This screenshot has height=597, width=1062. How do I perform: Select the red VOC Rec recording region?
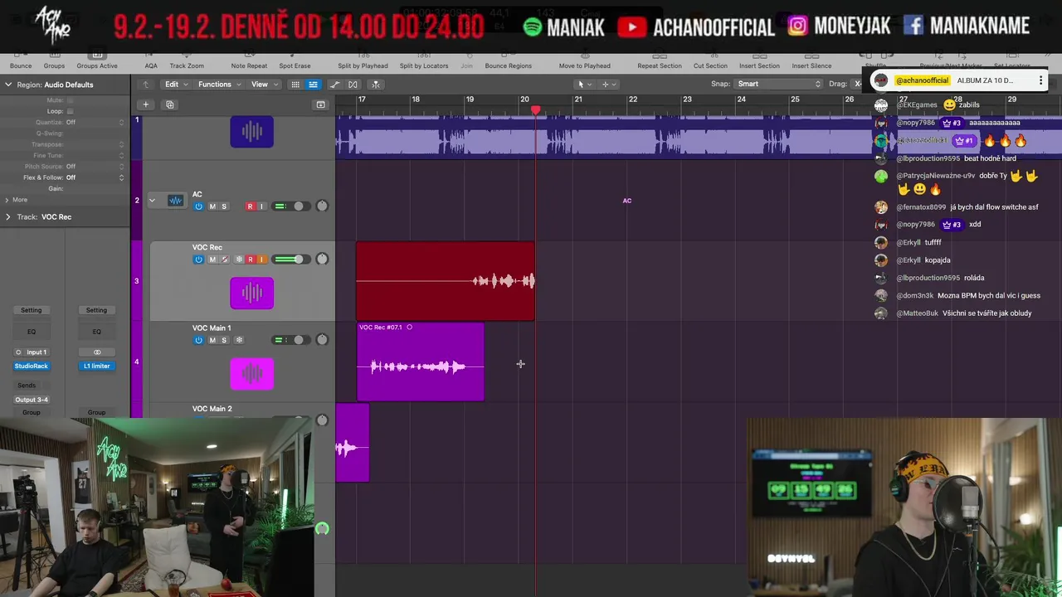(x=446, y=281)
